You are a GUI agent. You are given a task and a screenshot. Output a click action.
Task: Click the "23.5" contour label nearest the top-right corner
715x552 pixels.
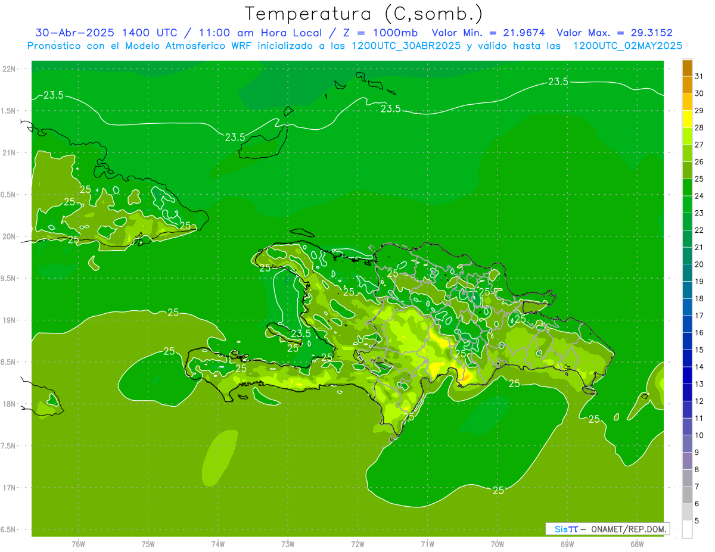coord(558,82)
